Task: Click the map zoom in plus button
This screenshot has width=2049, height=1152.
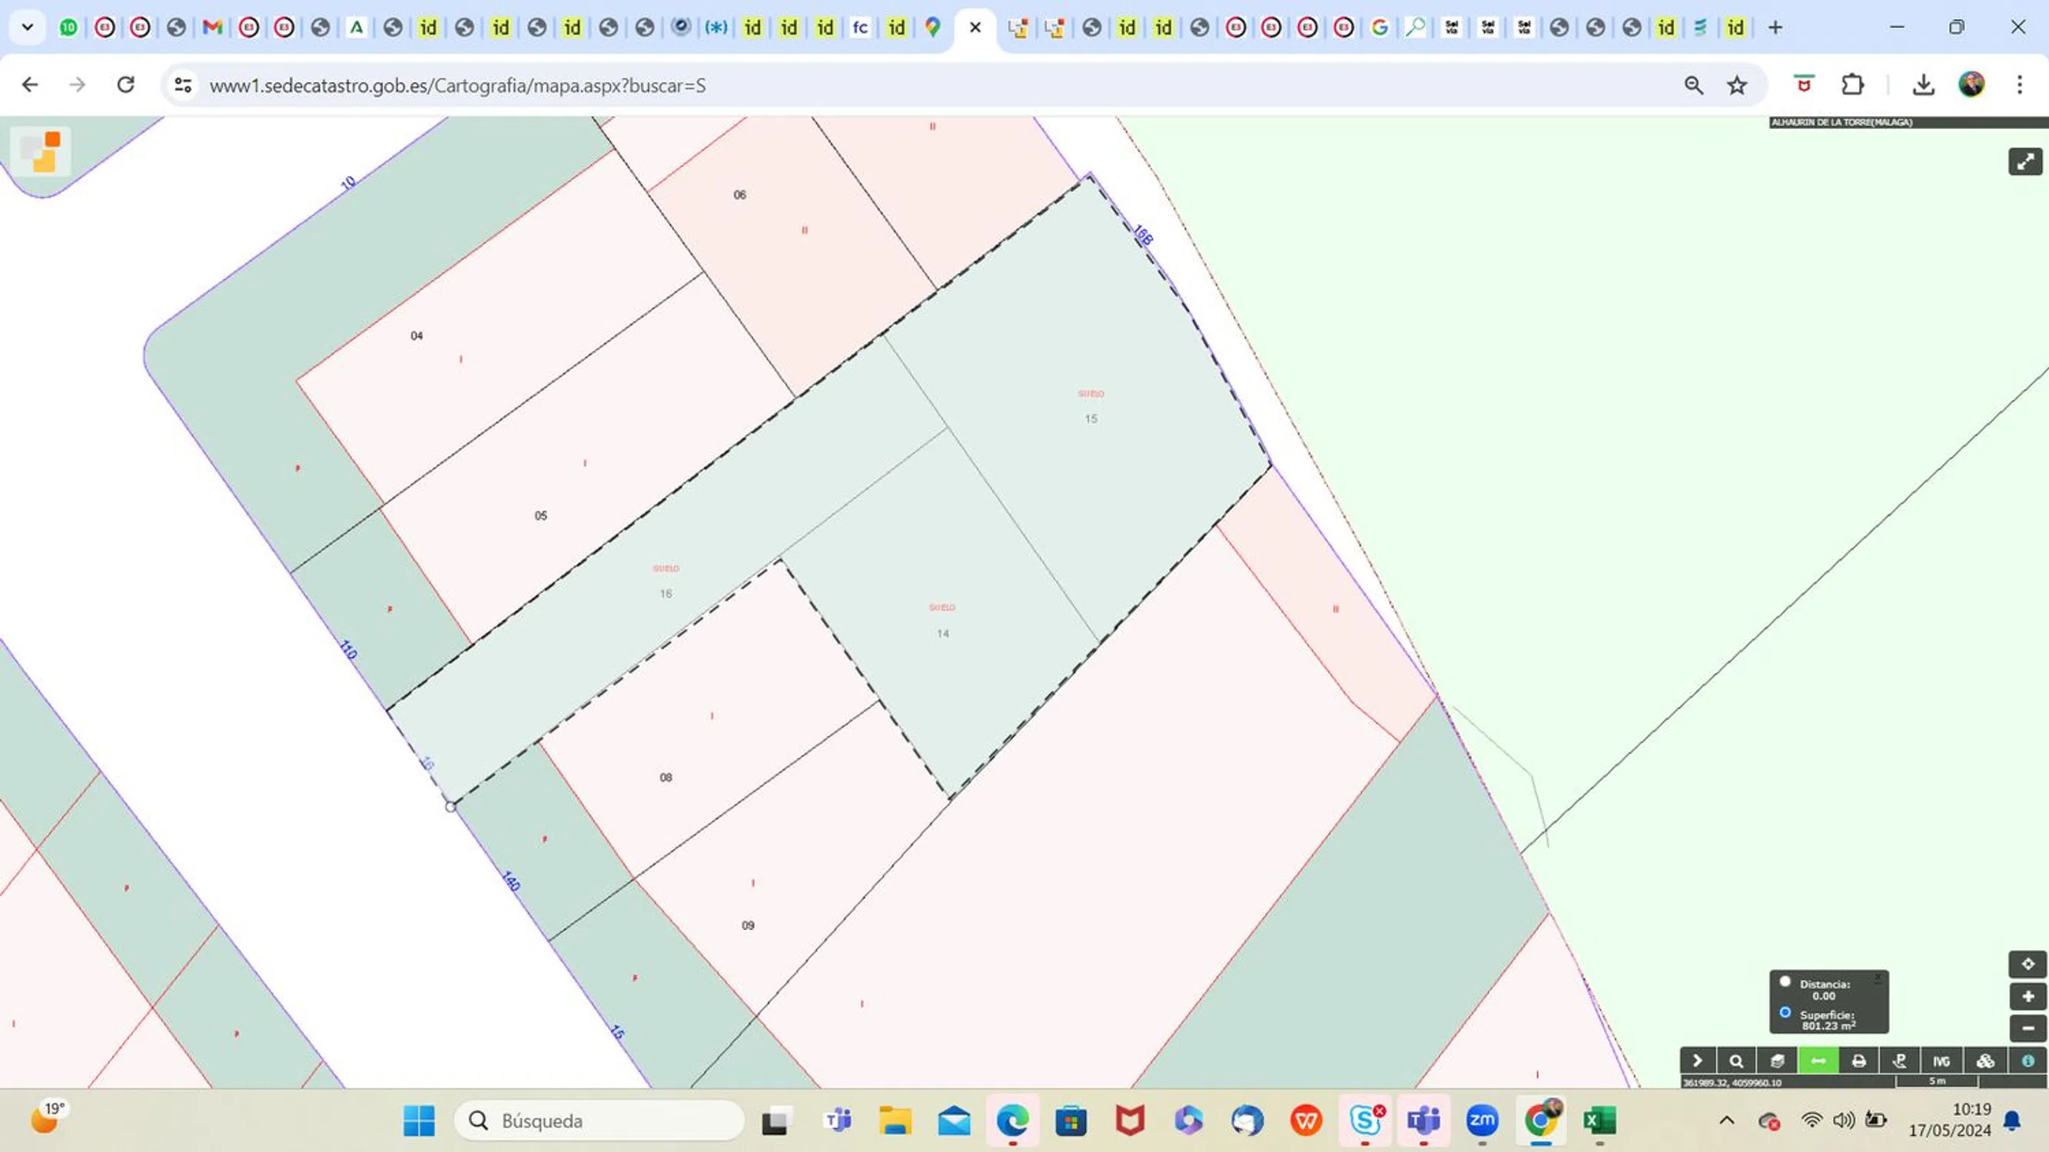Action: 2027,996
